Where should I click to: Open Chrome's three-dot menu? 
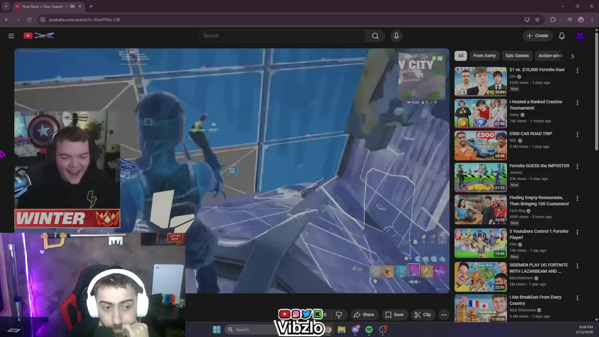[592, 20]
